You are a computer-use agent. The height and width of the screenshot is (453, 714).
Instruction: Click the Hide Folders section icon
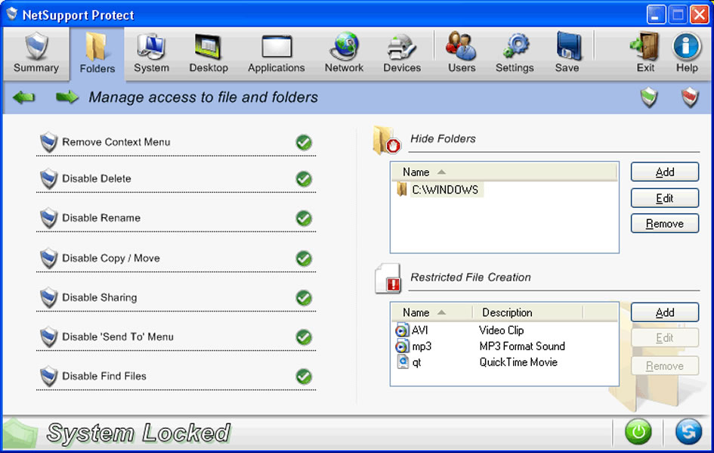(387, 141)
